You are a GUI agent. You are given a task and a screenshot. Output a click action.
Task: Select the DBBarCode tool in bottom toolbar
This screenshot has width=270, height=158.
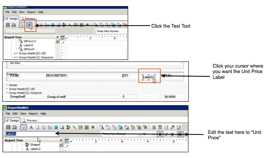(x=133, y=127)
